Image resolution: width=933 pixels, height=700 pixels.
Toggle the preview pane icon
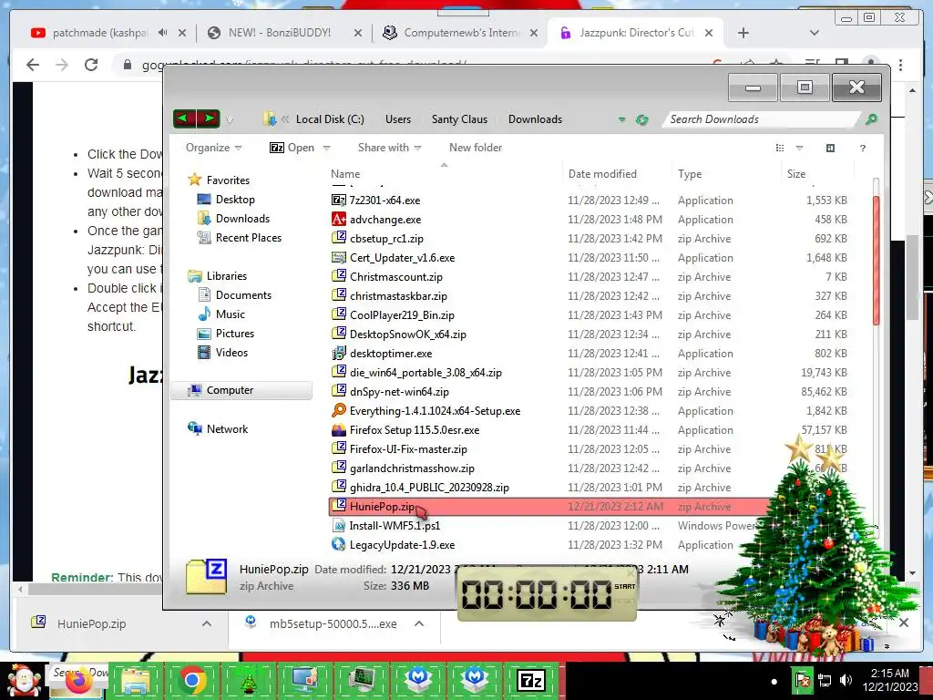click(x=830, y=149)
